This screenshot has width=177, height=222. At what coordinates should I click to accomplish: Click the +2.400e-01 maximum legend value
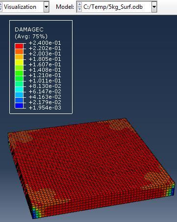point(45,43)
